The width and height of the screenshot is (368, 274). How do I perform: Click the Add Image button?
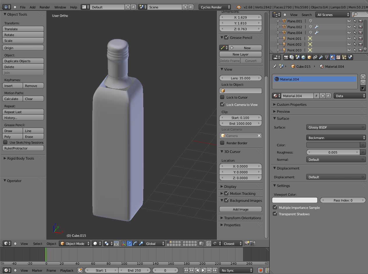pyautogui.click(x=240, y=209)
